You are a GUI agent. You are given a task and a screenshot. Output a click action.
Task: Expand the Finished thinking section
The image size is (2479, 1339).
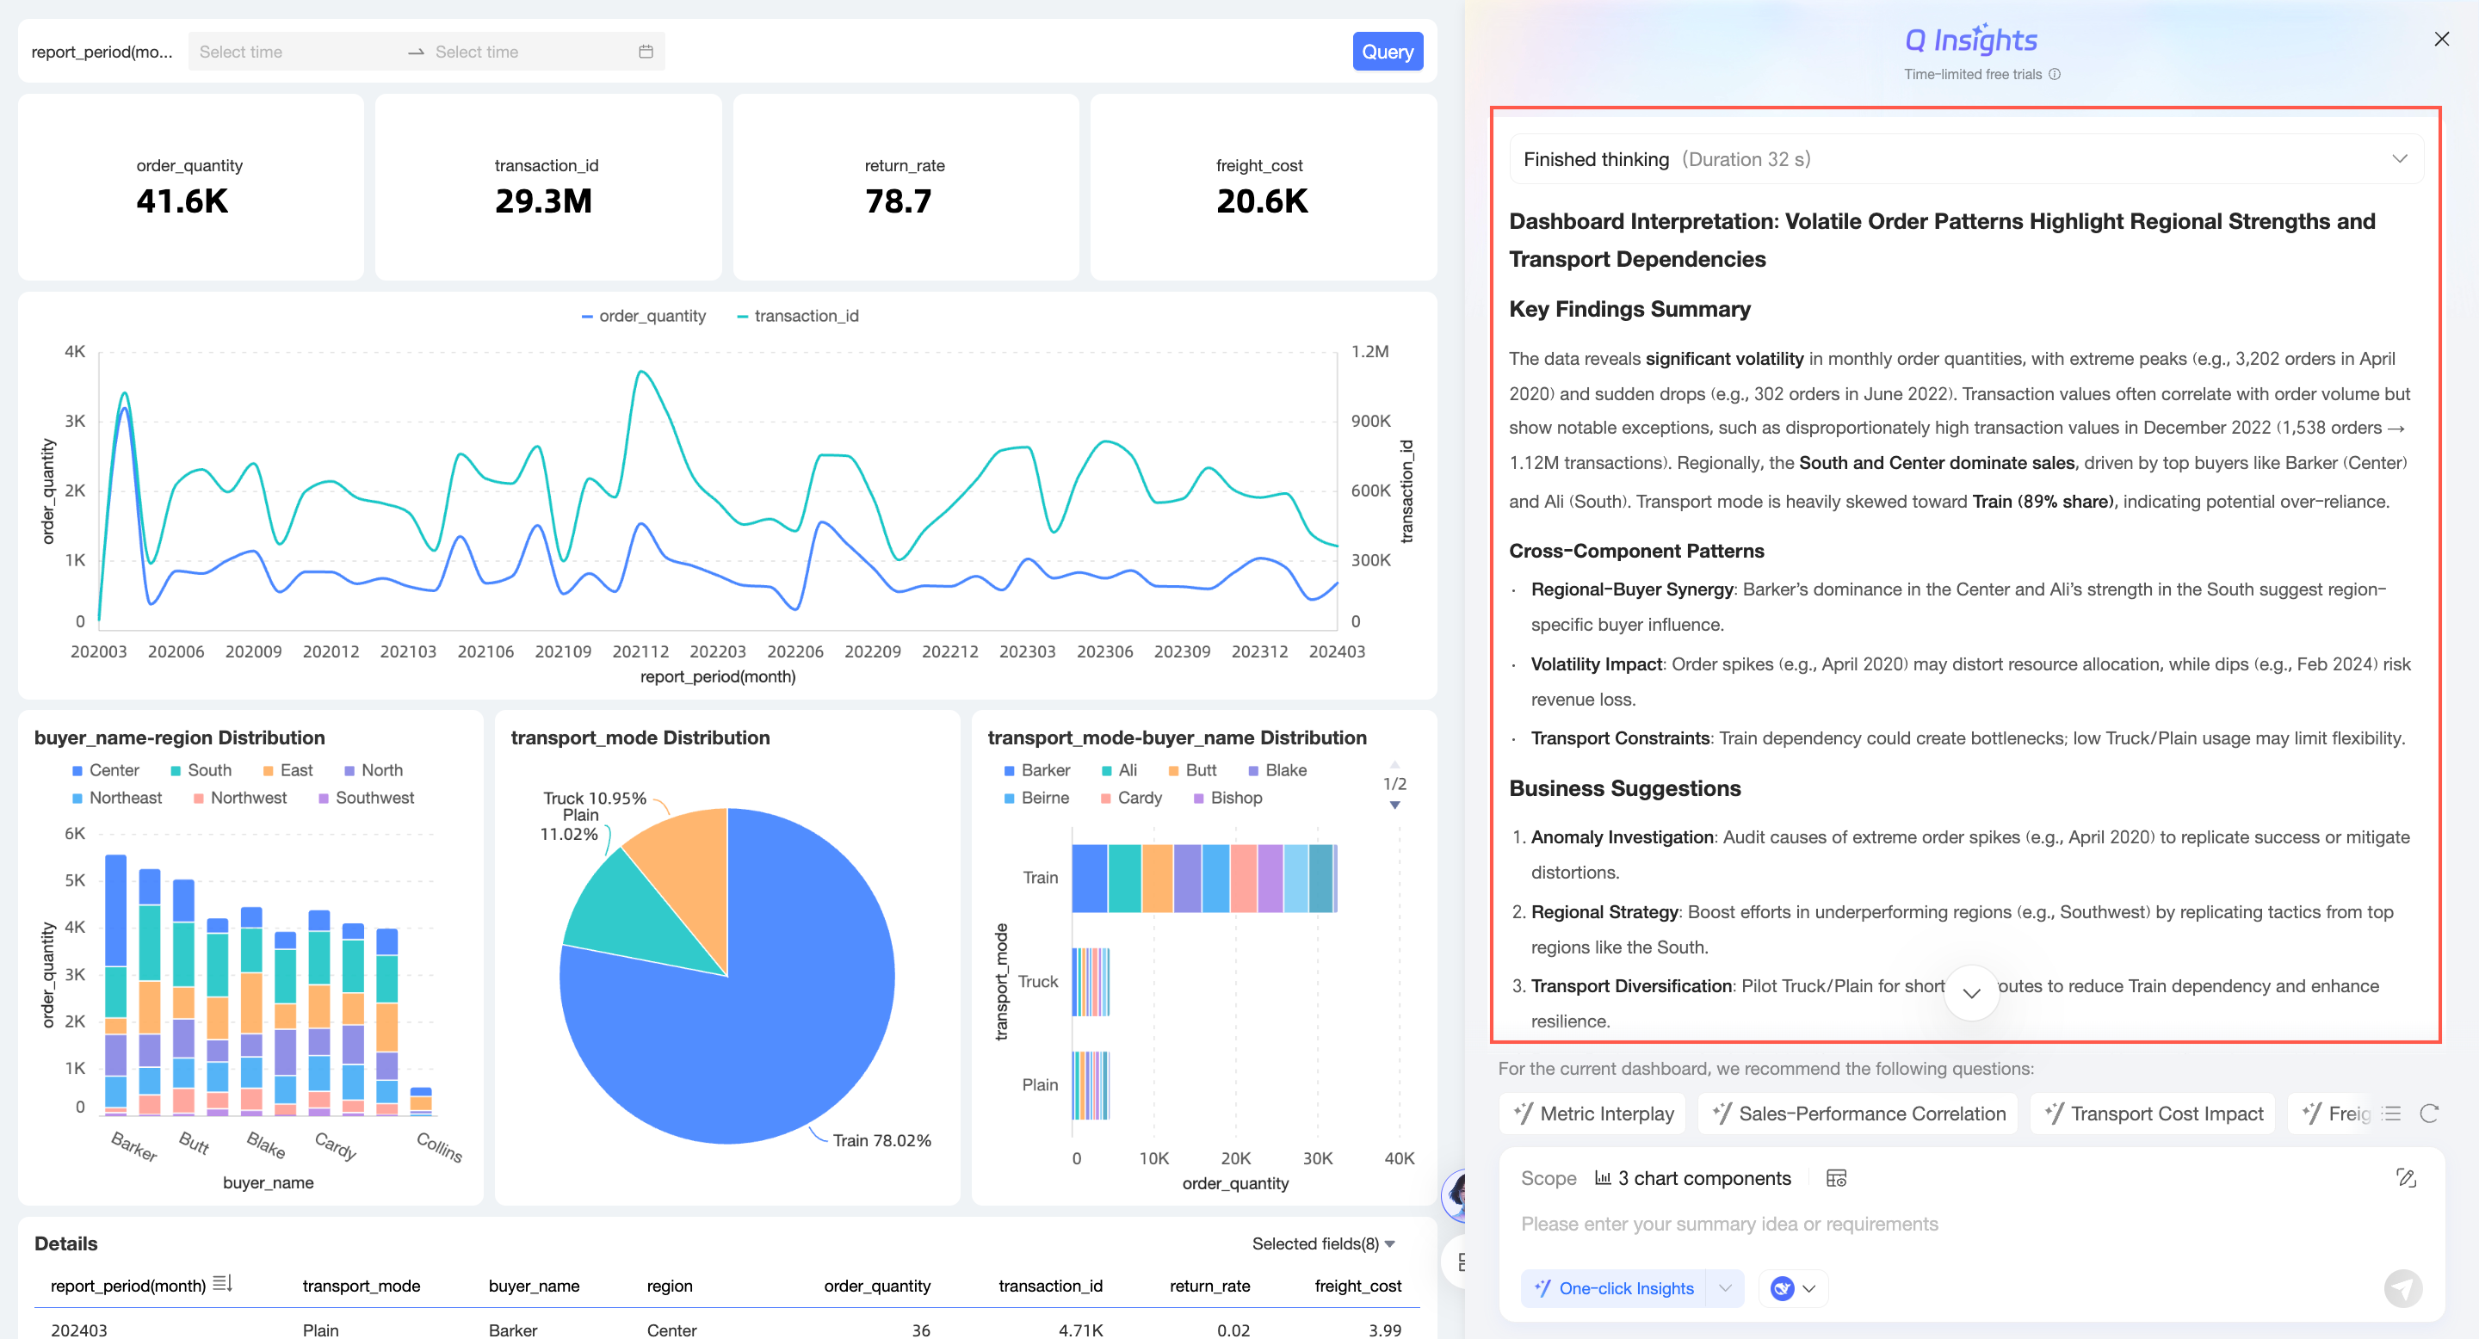pos(2399,160)
